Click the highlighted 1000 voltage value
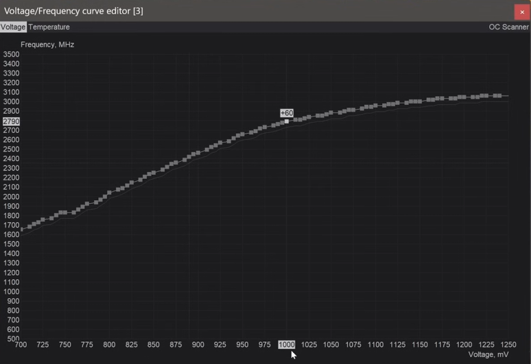The height and width of the screenshot is (364, 531). pos(287,345)
